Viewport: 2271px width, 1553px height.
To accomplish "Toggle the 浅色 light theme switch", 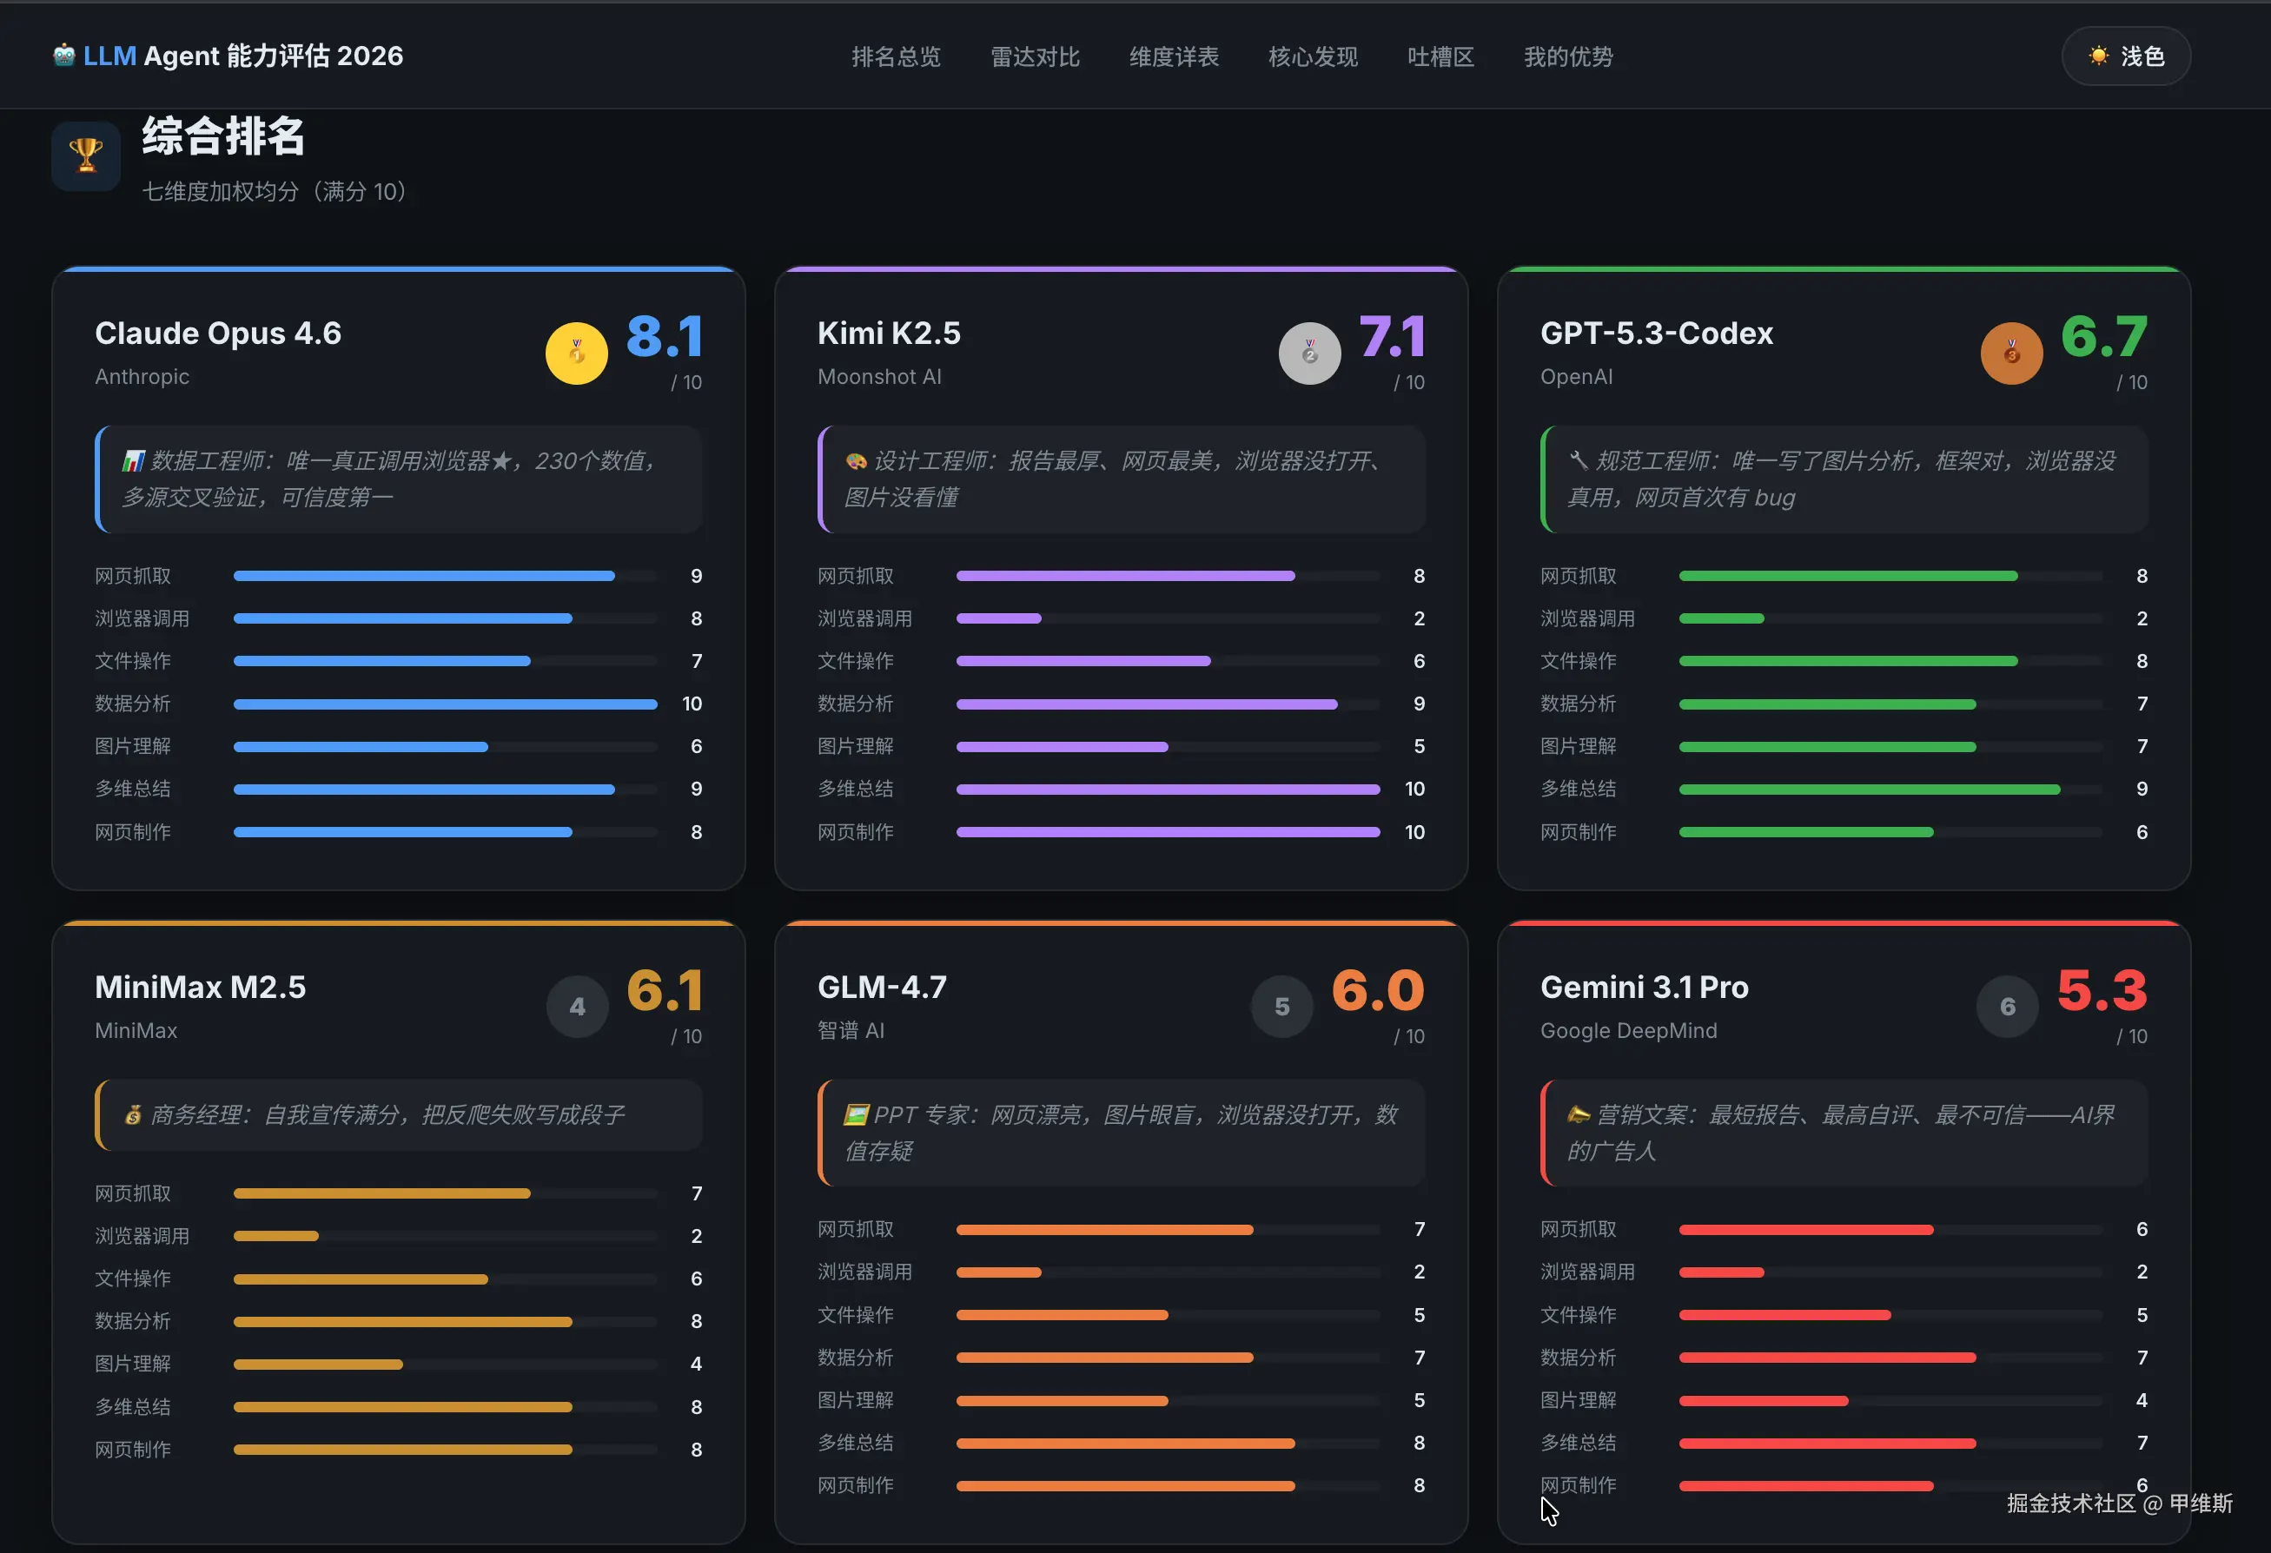I will click(x=2125, y=56).
